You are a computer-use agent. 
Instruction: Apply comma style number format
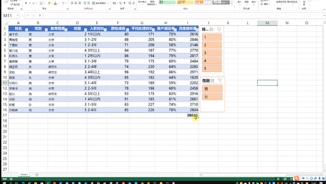(124, 3)
